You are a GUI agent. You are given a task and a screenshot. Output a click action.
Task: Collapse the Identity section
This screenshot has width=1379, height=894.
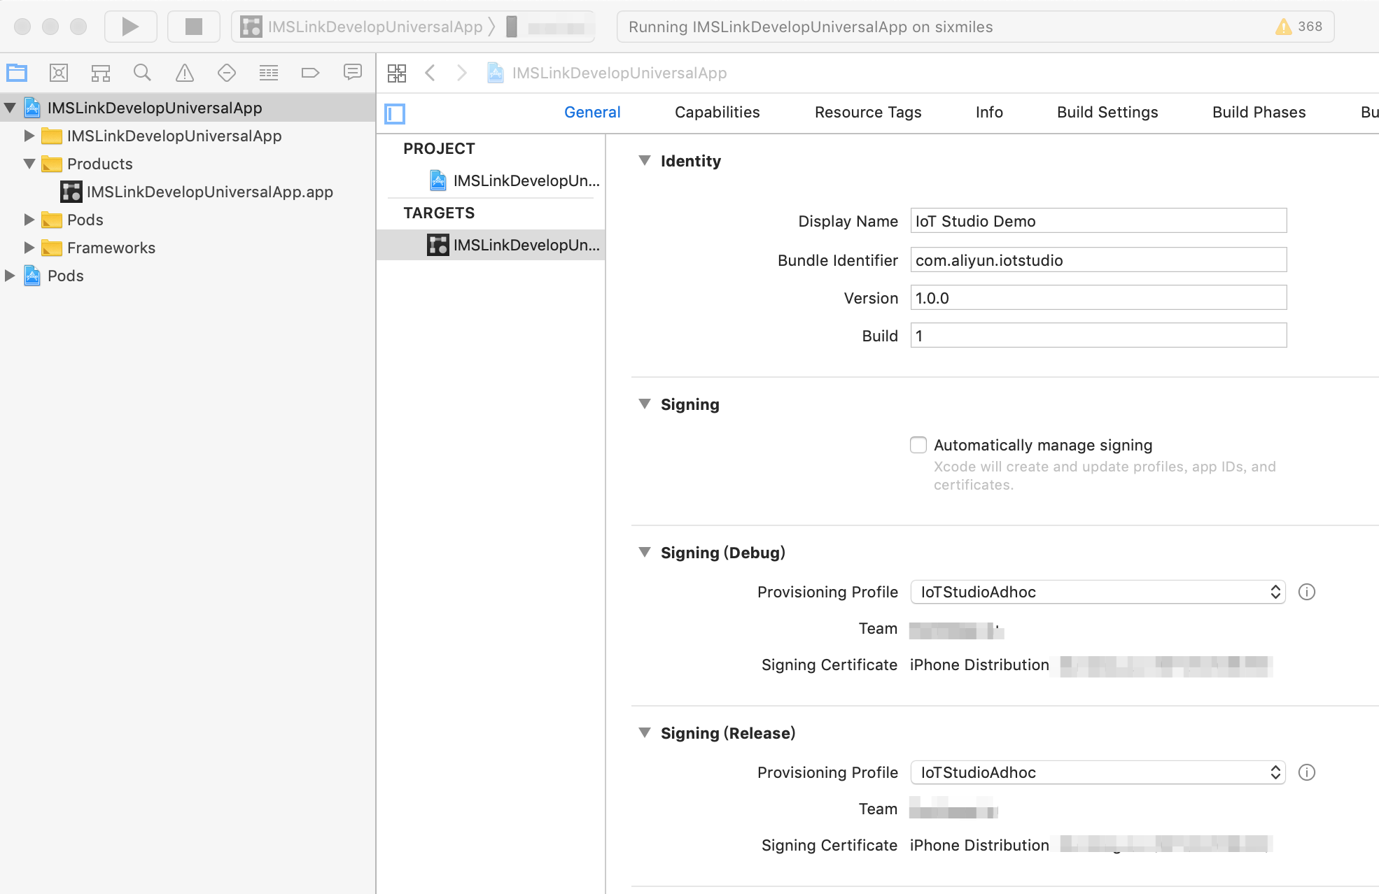click(645, 161)
